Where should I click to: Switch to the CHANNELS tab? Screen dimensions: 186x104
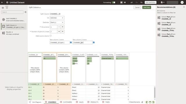51,102
